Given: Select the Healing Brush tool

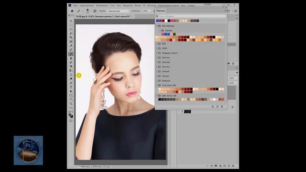Looking at the screenshot, I should tap(71, 50).
